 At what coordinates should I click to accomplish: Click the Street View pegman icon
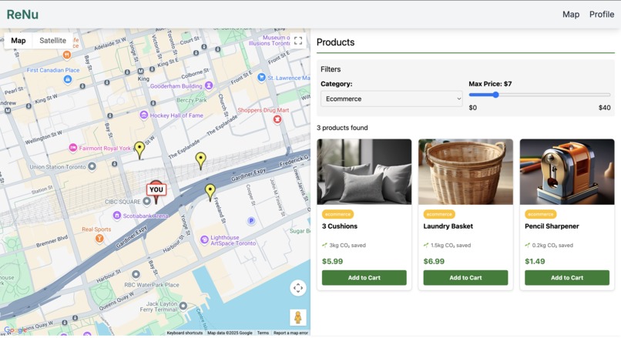coord(298,317)
